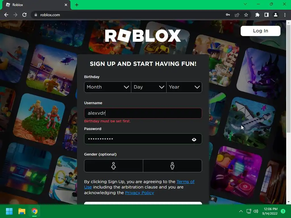Viewport: 291px width, 218px height.
Task: Click the Chrome taskbar icon
Action: pos(34,211)
